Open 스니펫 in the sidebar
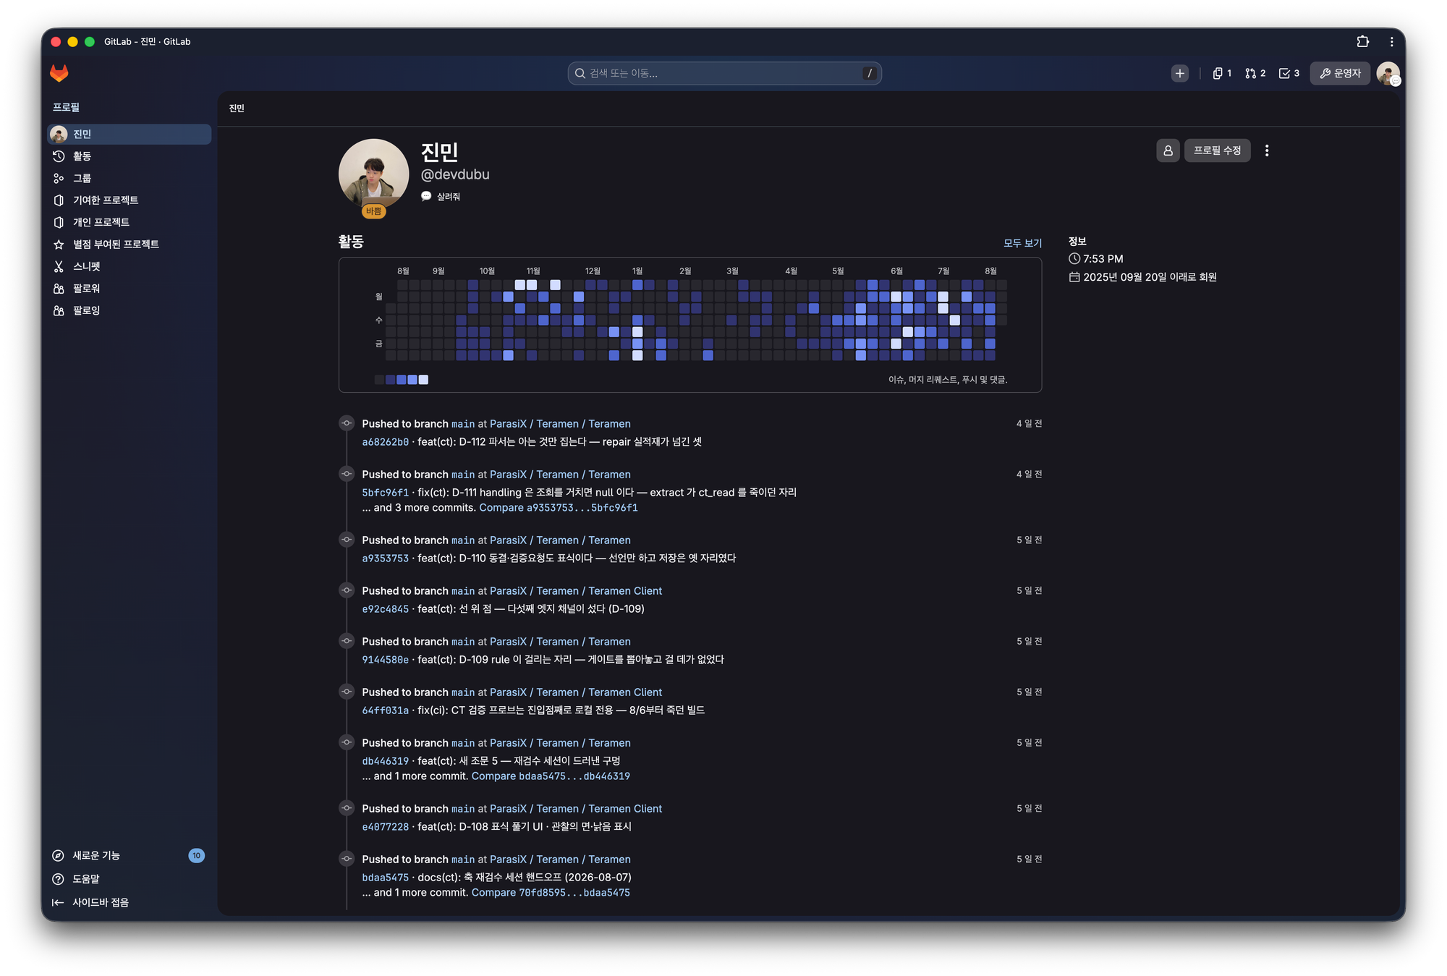This screenshot has width=1447, height=976. coord(130,266)
